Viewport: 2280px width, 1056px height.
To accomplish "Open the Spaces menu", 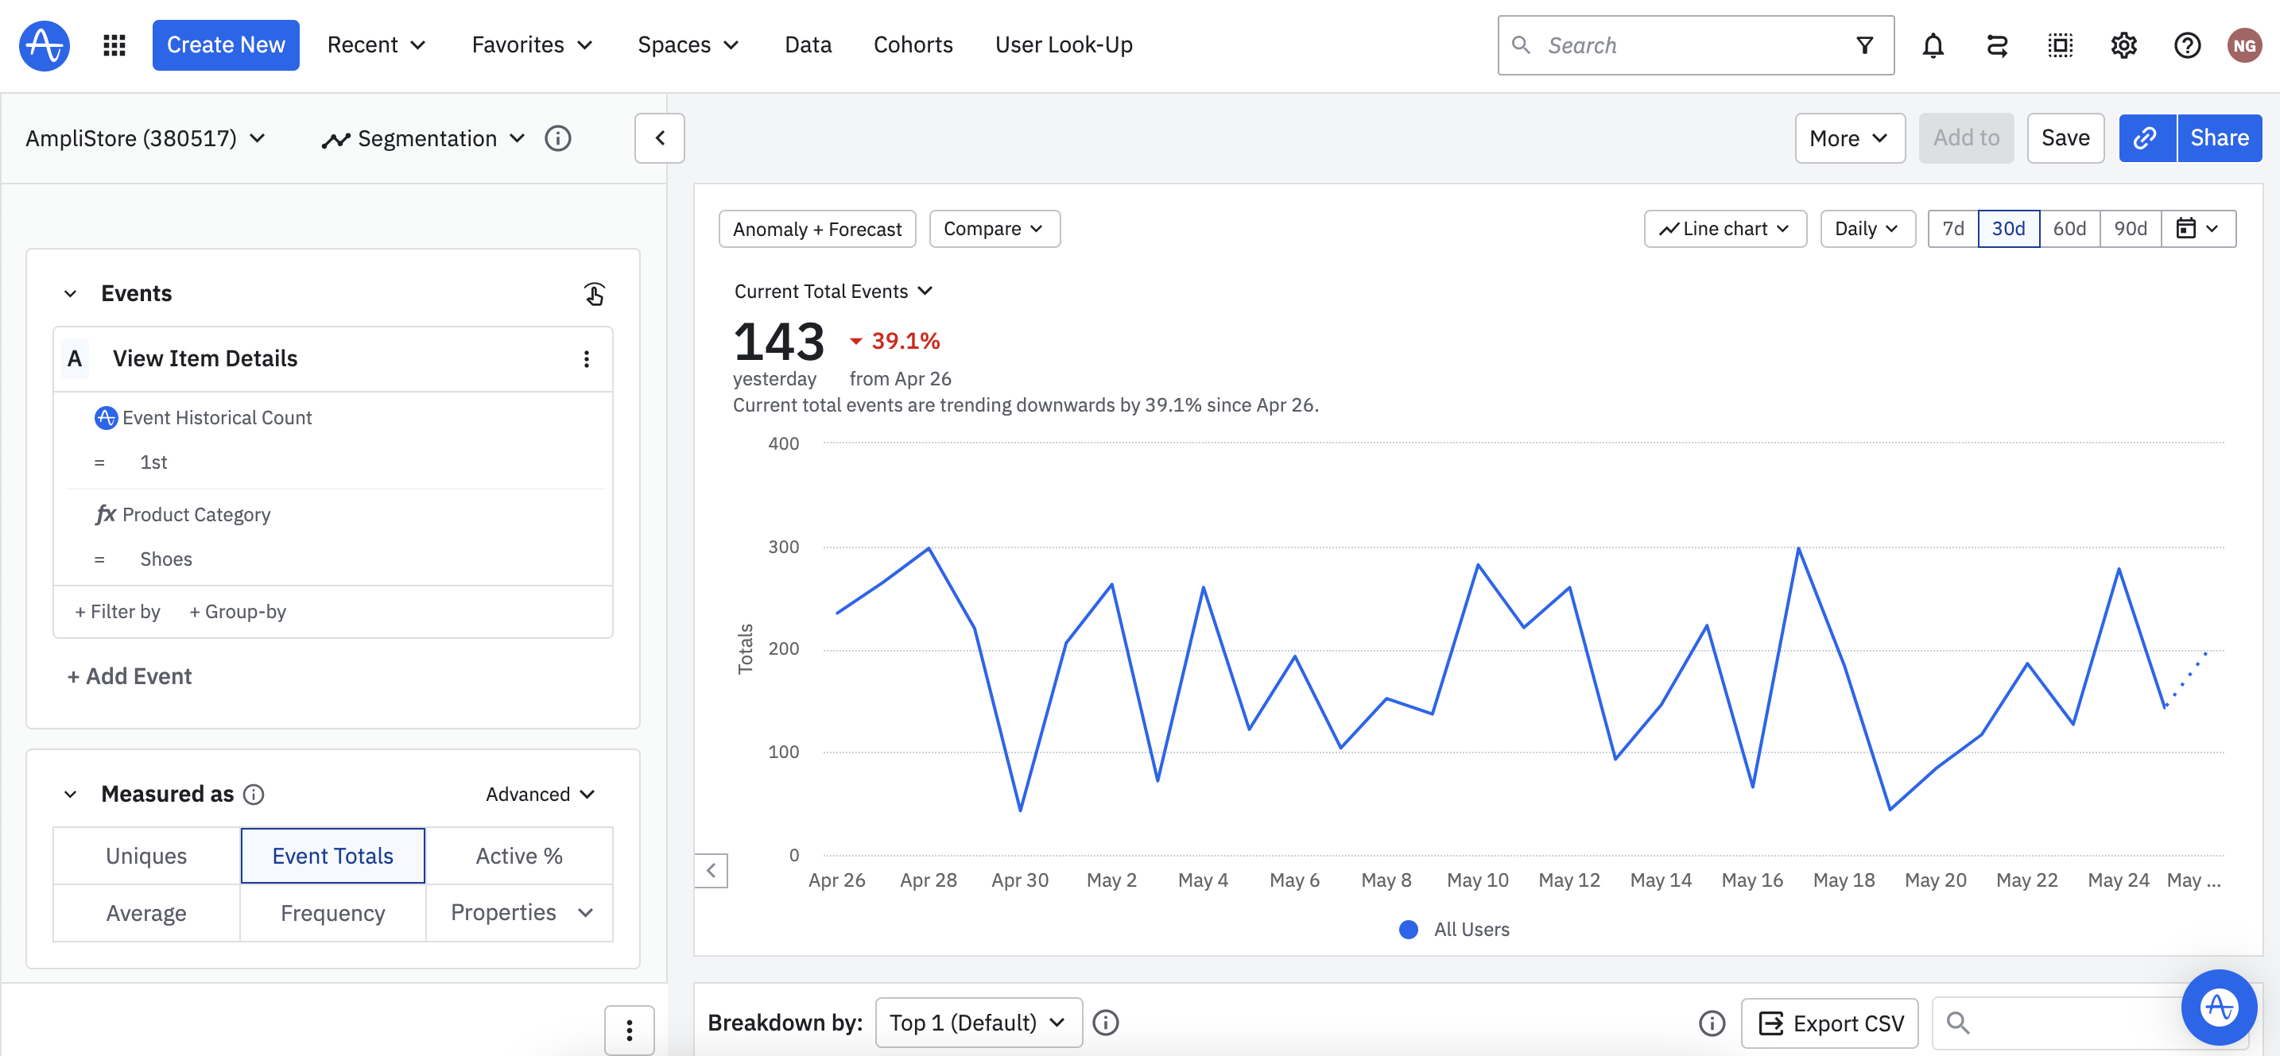I will [x=687, y=45].
